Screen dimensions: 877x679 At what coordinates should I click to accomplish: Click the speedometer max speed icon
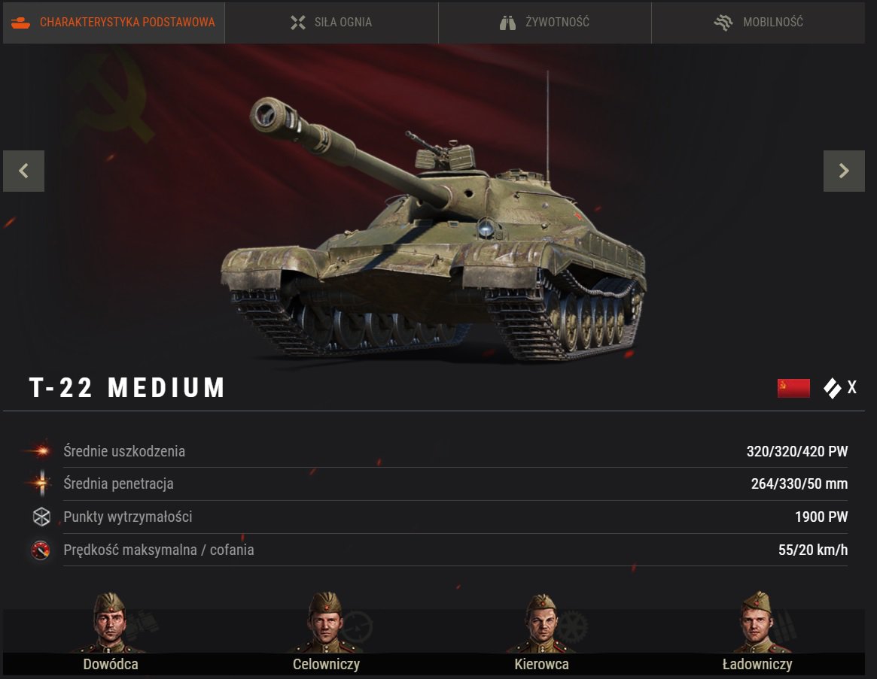point(40,550)
